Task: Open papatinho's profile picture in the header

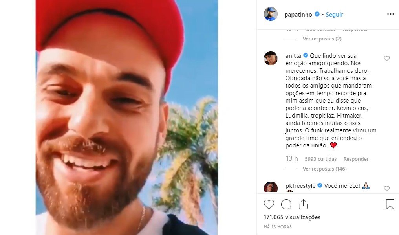Action: (x=271, y=14)
